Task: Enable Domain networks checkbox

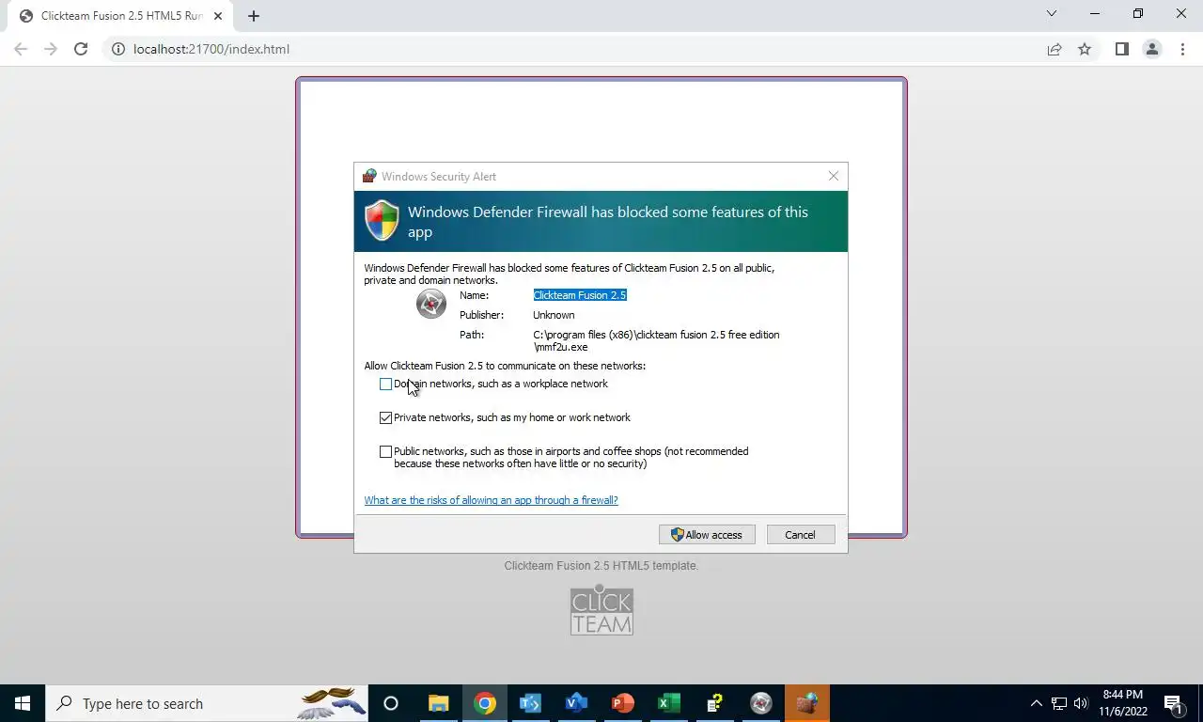Action: (x=385, y=384)
